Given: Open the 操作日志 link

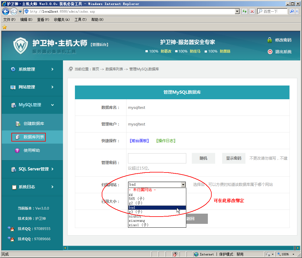Looking at the screenshot, I should pyautogui.click(x=166, y=140).
